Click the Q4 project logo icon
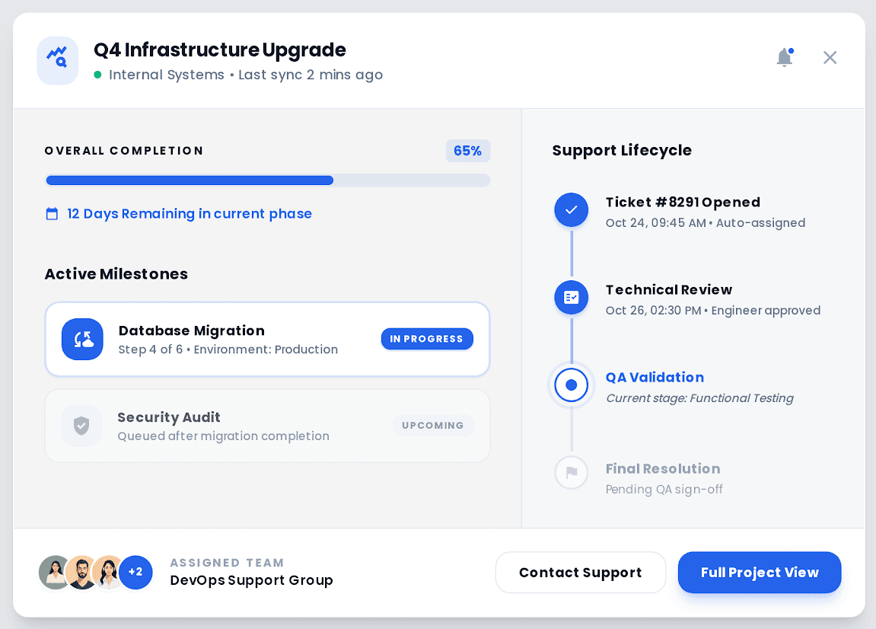This screenshot has width=876, height=629. point(57,60)
